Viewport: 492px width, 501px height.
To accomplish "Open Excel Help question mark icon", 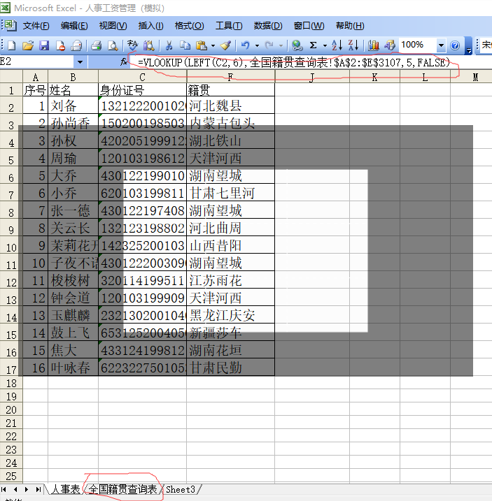I will click(455, 45).
